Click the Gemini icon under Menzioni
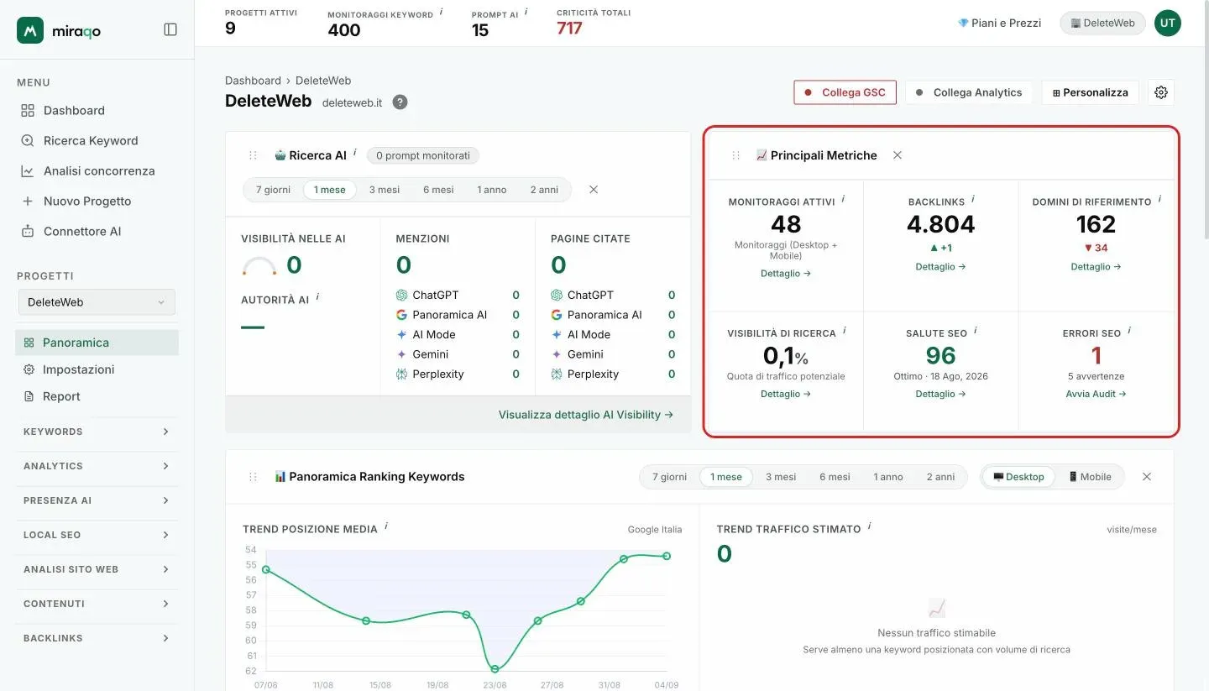The height and width of the screenshot is (691, 1209). coord(402,354)
